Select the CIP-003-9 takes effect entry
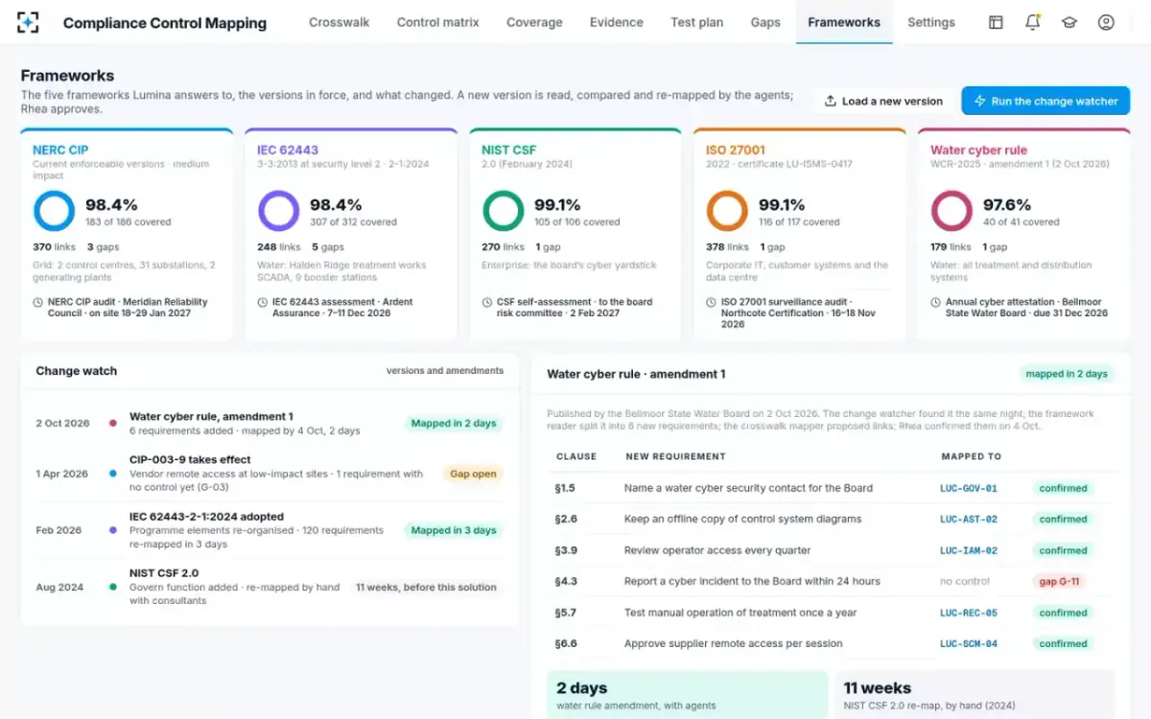This screenshot has height=719, width=1151. 270,474
